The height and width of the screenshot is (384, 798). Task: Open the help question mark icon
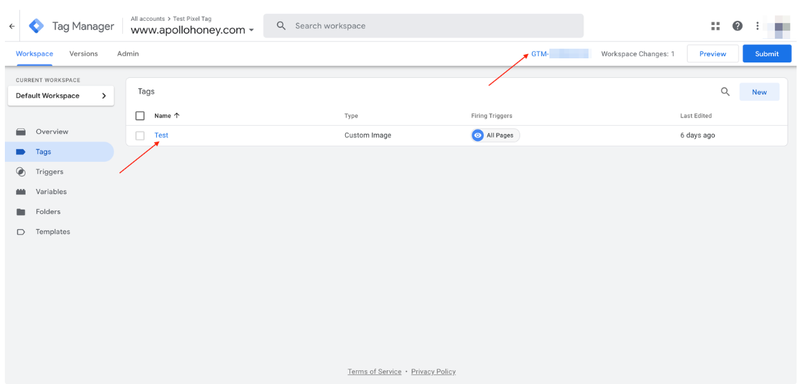pyautogui.click(x=738, y=26)
